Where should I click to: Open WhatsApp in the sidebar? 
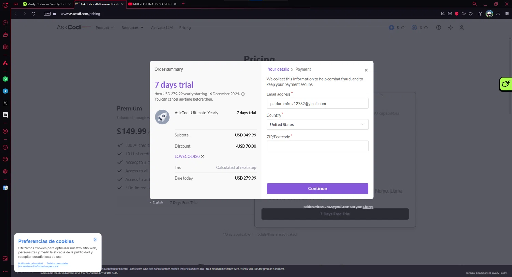pyautogui.click(x=5, y=79)
